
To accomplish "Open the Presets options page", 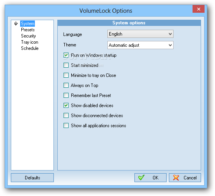I will pos(28,30).
